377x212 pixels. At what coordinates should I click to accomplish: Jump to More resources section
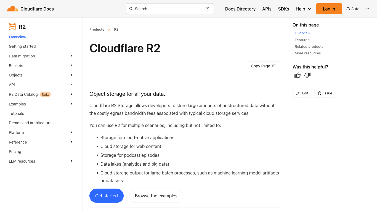(308, 53)
